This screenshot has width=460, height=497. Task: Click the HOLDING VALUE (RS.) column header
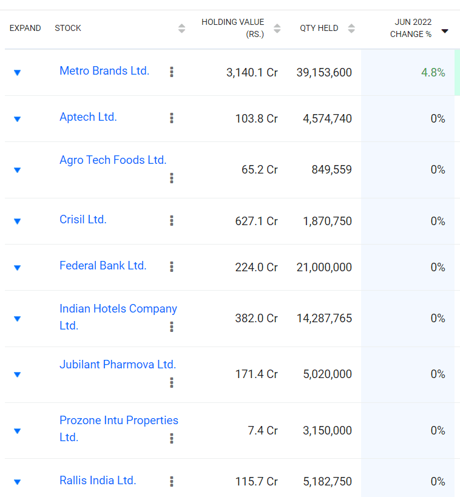click(x=232, y=28)
